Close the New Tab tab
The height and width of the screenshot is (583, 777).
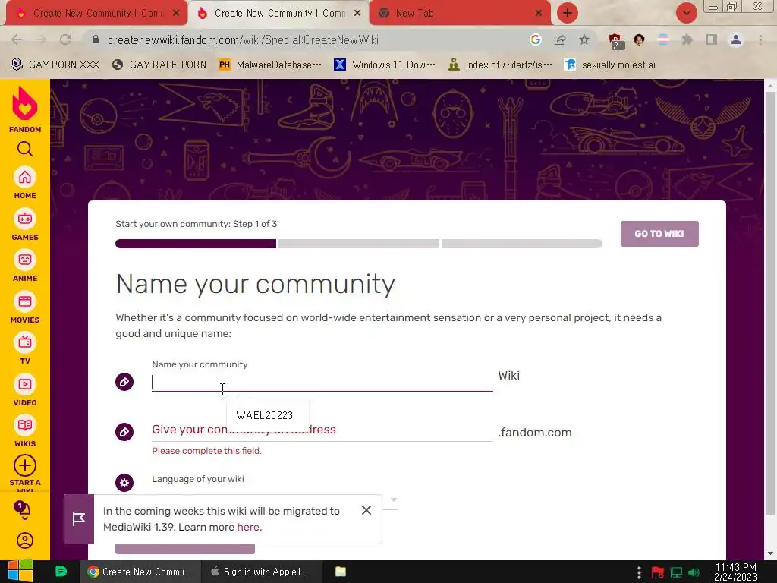pyautogui.click(x=539, y=14)
